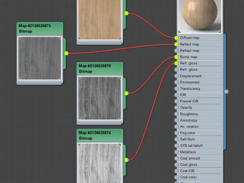Select the Diffuse map slot label
Image resolution: width=244 pixels, height=183 pixels.
[190, 38]
